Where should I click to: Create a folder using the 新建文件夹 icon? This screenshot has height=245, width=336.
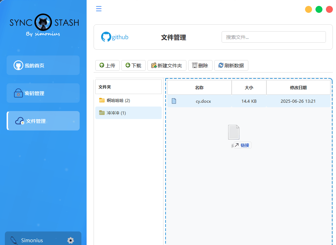click(x=154, y=65)
